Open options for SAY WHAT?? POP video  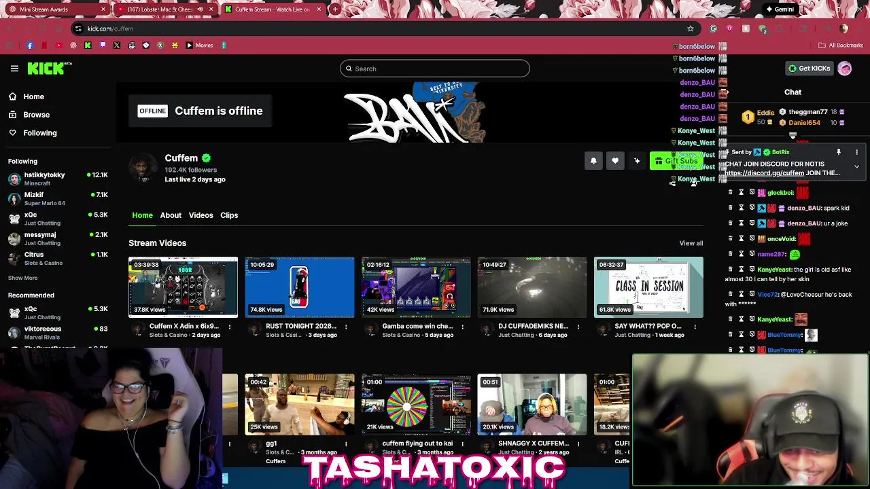695,327
